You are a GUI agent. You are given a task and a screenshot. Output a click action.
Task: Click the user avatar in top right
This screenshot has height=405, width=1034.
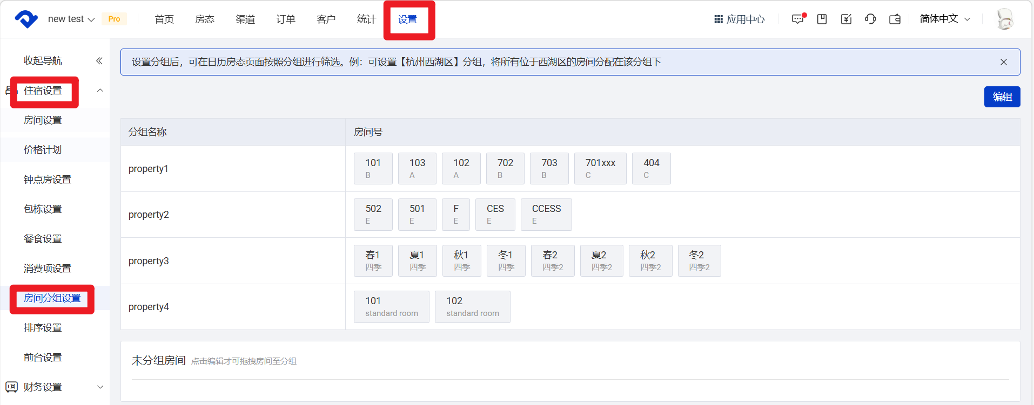(1004, 19)
